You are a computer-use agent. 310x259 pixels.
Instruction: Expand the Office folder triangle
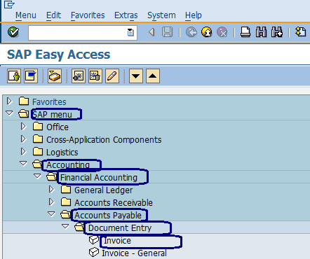(23, 127)
